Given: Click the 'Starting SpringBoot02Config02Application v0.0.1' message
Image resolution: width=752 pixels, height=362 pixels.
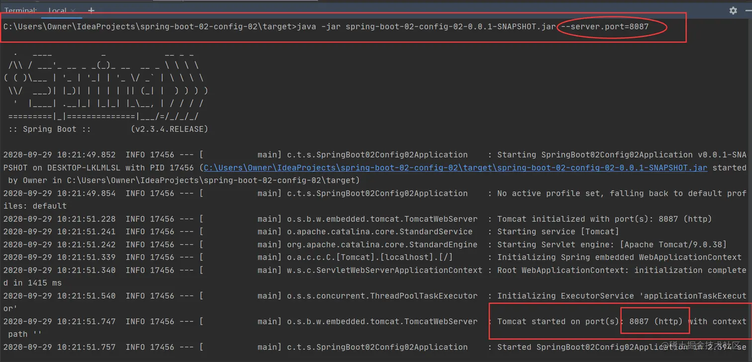Looking at the screenshot, I should coord(622,155).
